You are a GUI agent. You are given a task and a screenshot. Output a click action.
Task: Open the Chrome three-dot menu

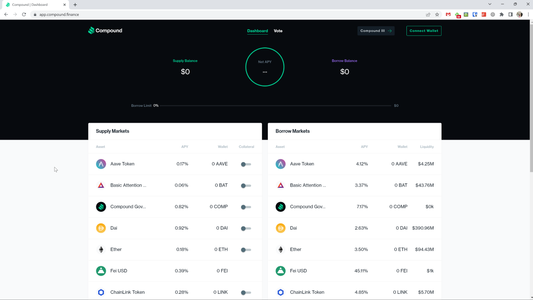point(528,15)
